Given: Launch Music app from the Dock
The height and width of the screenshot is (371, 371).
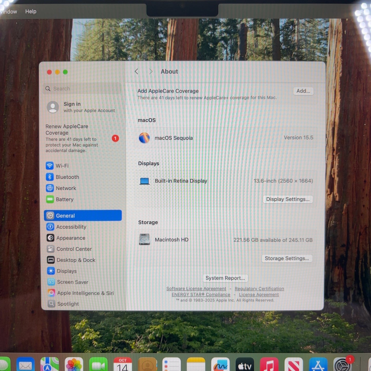Looking at the screenshot, I should [269, 365].
